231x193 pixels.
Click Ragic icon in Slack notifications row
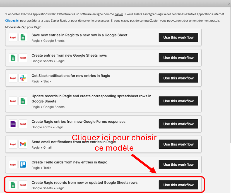(13, 78)
